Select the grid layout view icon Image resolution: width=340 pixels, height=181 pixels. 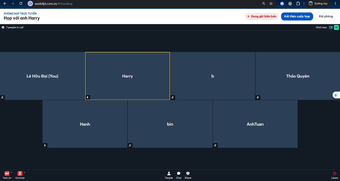tap(336, 27)
